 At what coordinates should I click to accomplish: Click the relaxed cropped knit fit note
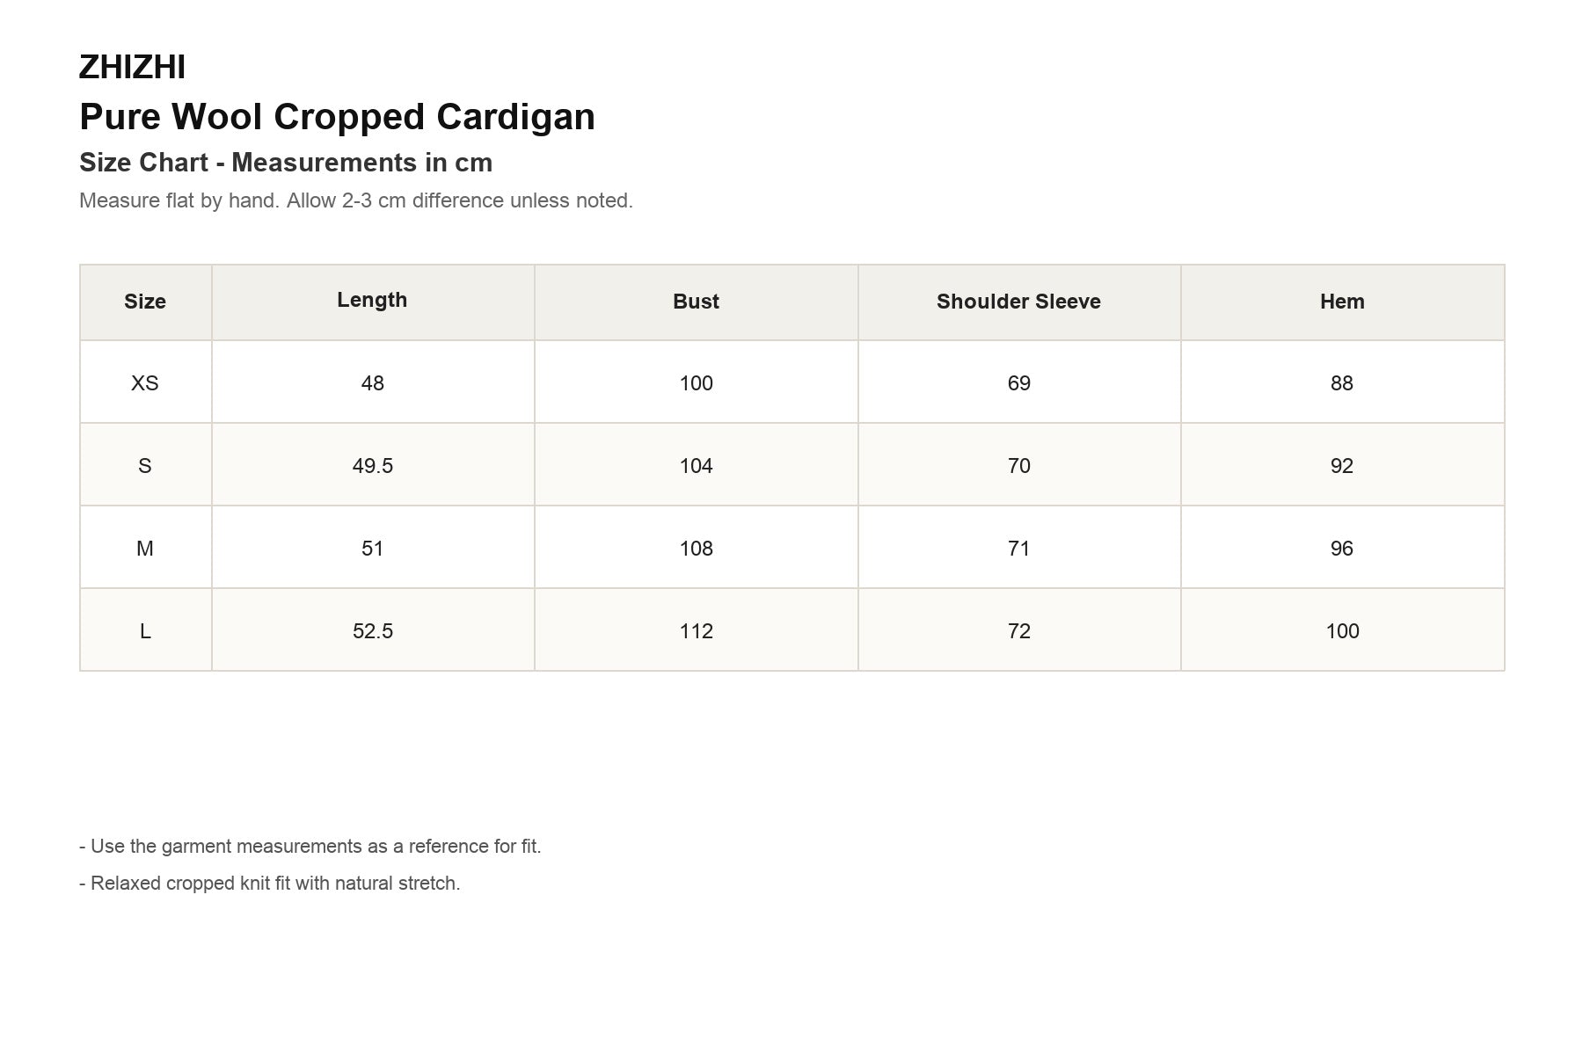pyautogui.click(x=270, y=884)
